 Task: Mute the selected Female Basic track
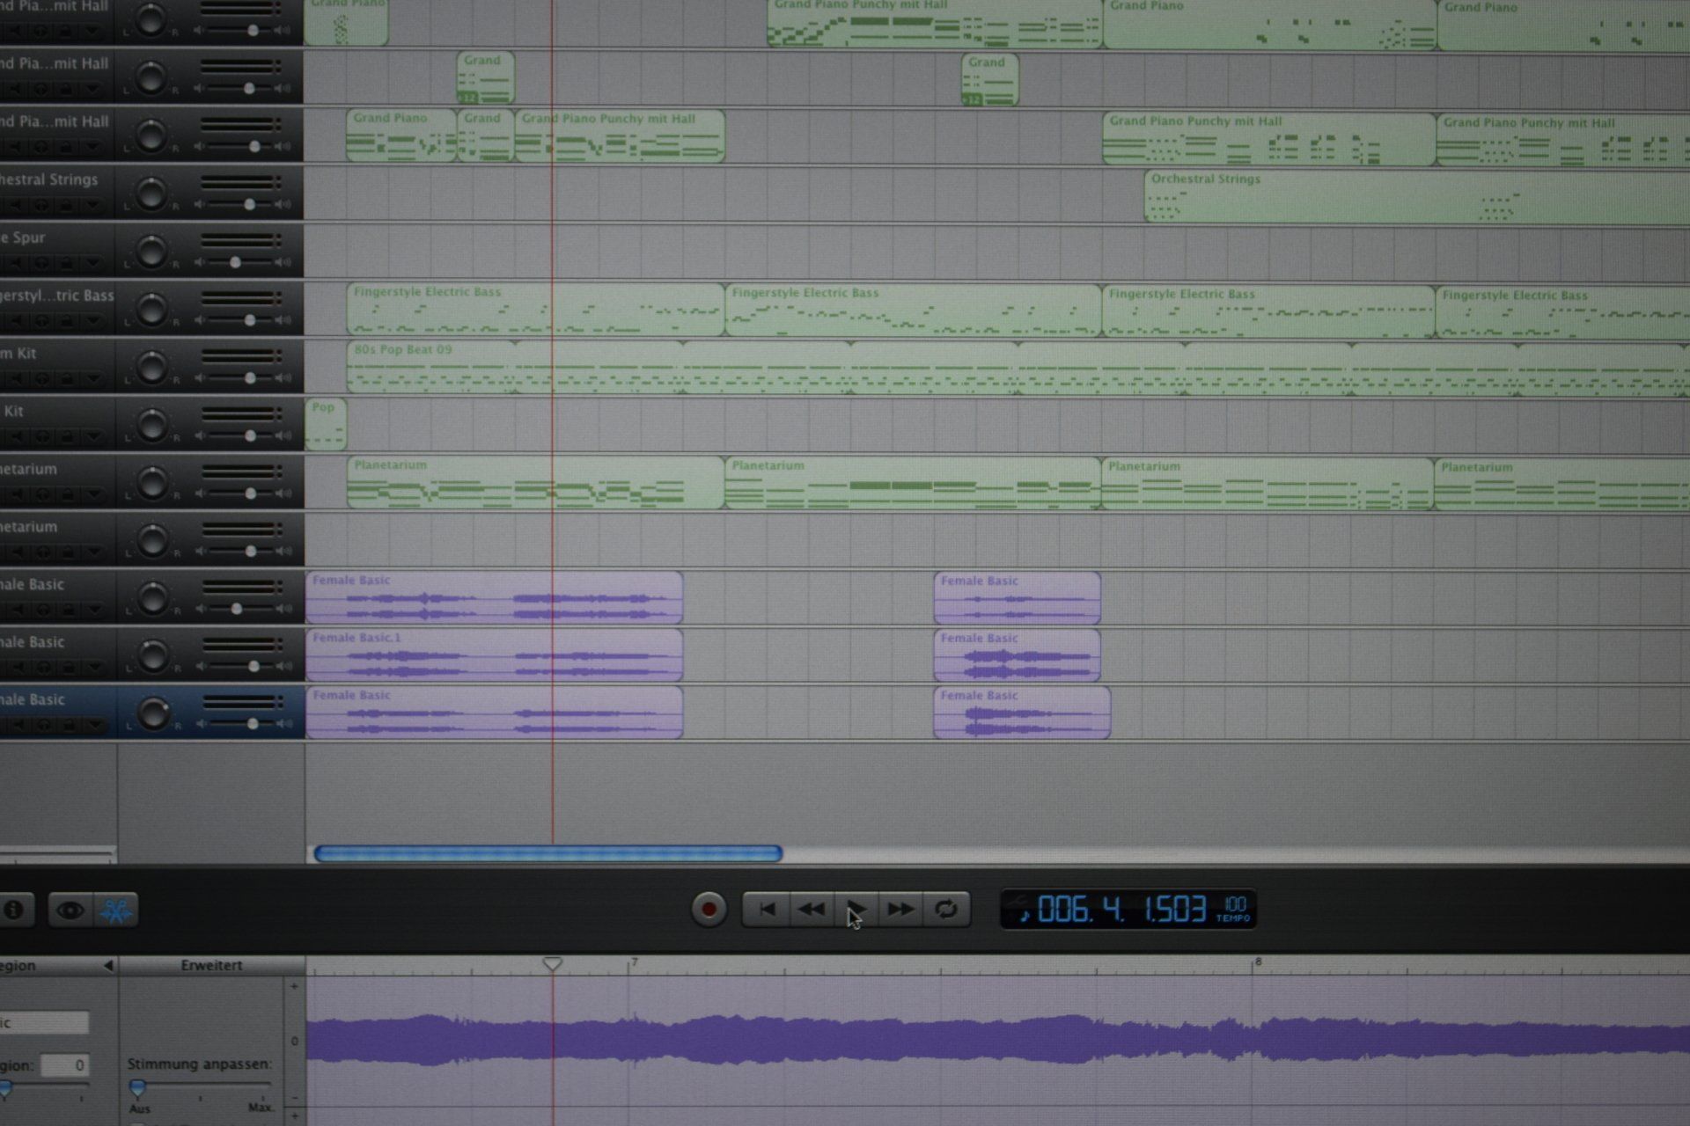[17, 726]
